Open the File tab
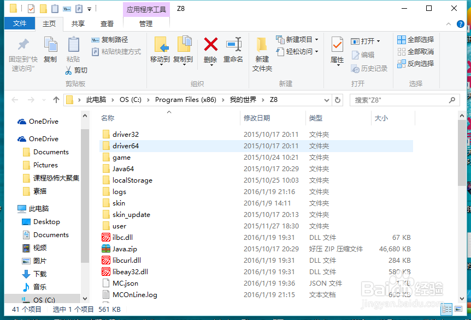Screen dimensions: 471x320 pos(20,23)
